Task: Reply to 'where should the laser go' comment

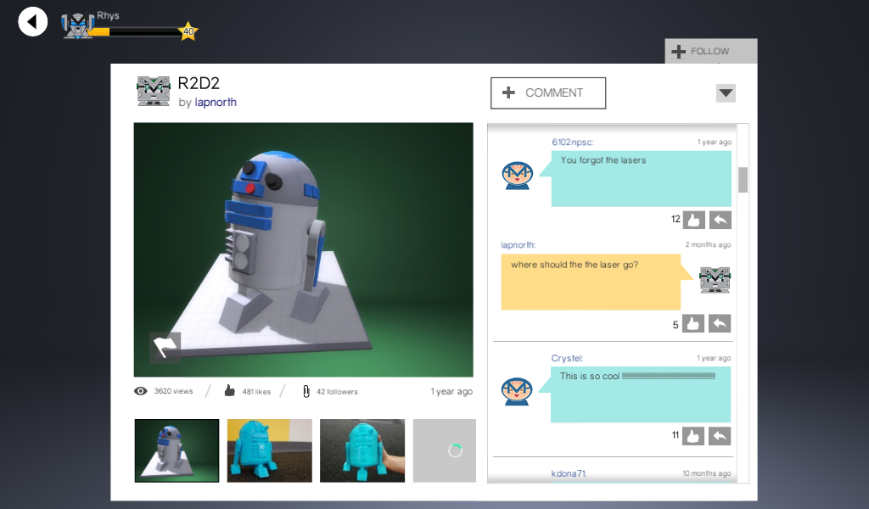Action: pos(720,324)
